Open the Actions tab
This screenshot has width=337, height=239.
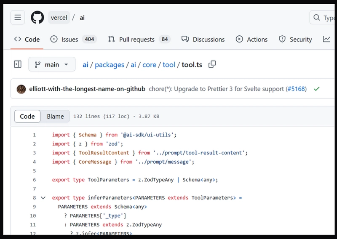point(251,39)
